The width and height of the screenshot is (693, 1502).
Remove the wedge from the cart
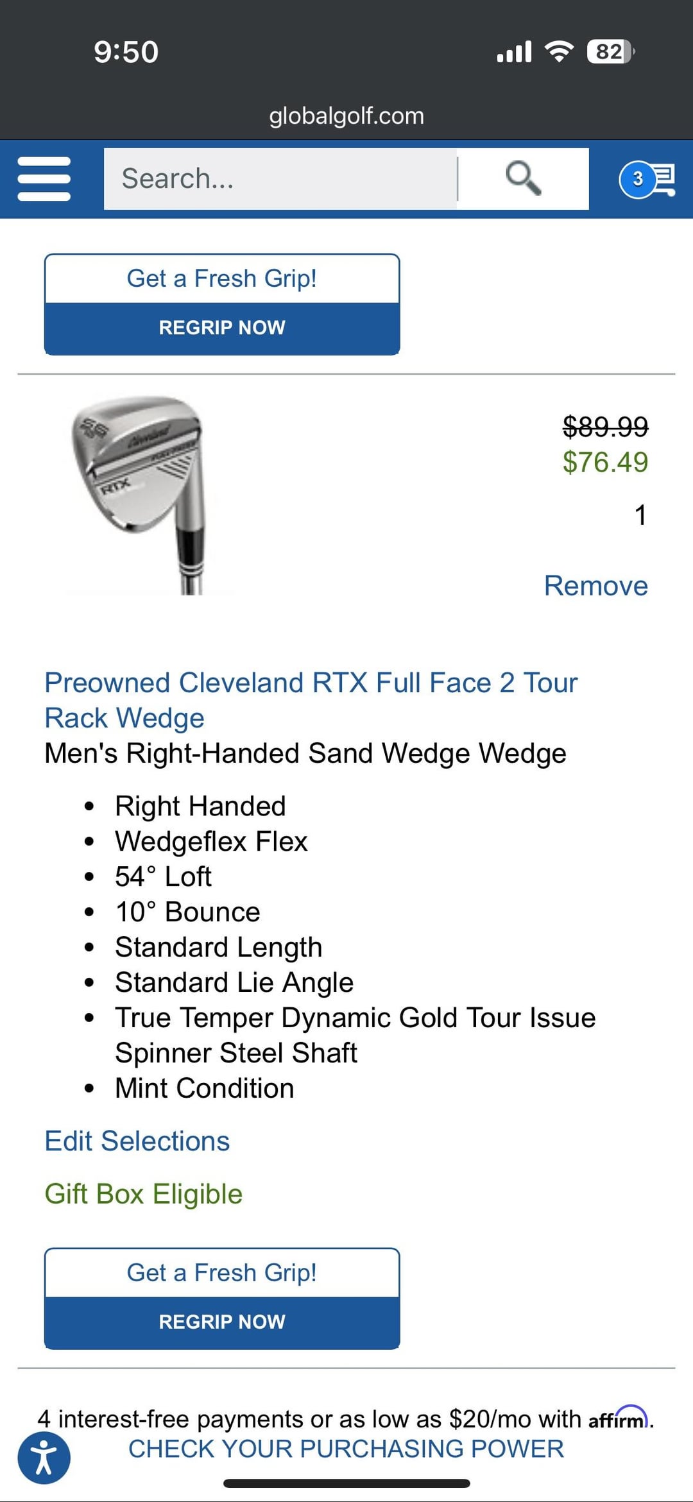595,586
